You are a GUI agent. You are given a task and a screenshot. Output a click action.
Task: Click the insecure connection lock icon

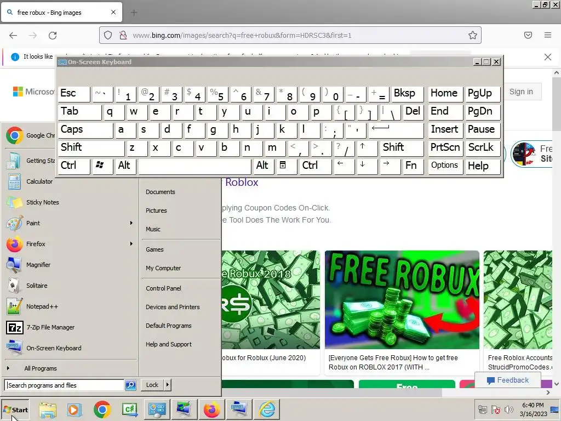point(123,35)
